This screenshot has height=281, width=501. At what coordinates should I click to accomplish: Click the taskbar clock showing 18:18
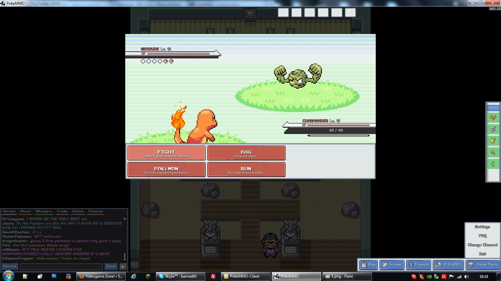[x=484, y=277]
